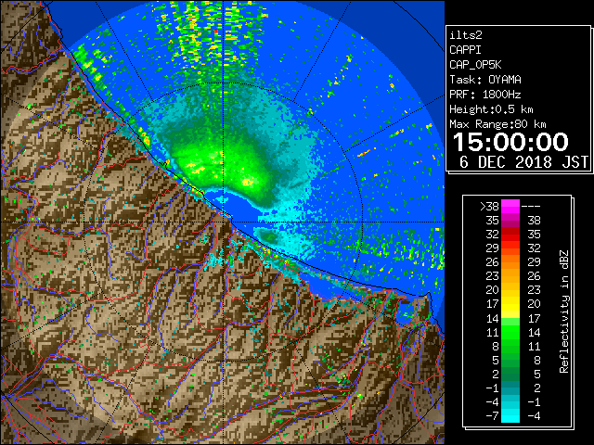This screenshot has width=594, height=445.
Task: Click the 'ilts2' label in info box
Action: [466, 35]
